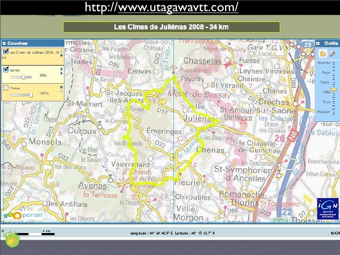Viewport: 340px width, 255px height.
Task: Click the Monsols label on the map
Action: pyautogui.click(x=45, y=142)
